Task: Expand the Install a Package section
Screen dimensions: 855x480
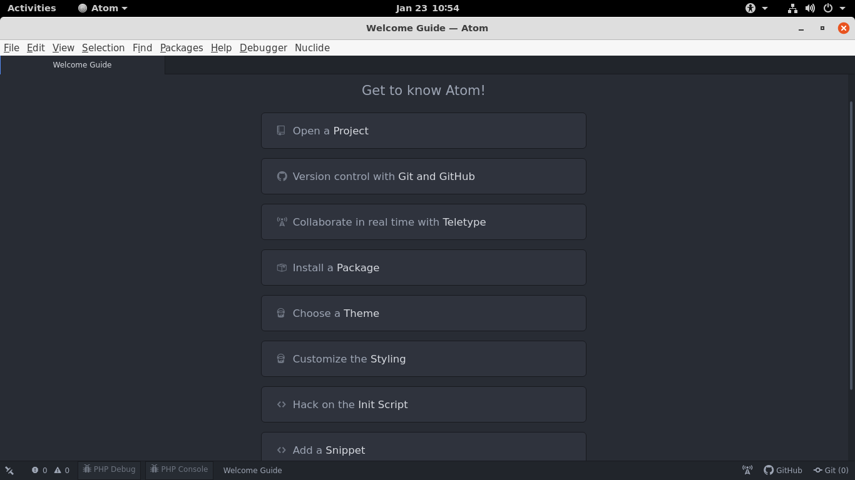Action: tap(424, 267)
